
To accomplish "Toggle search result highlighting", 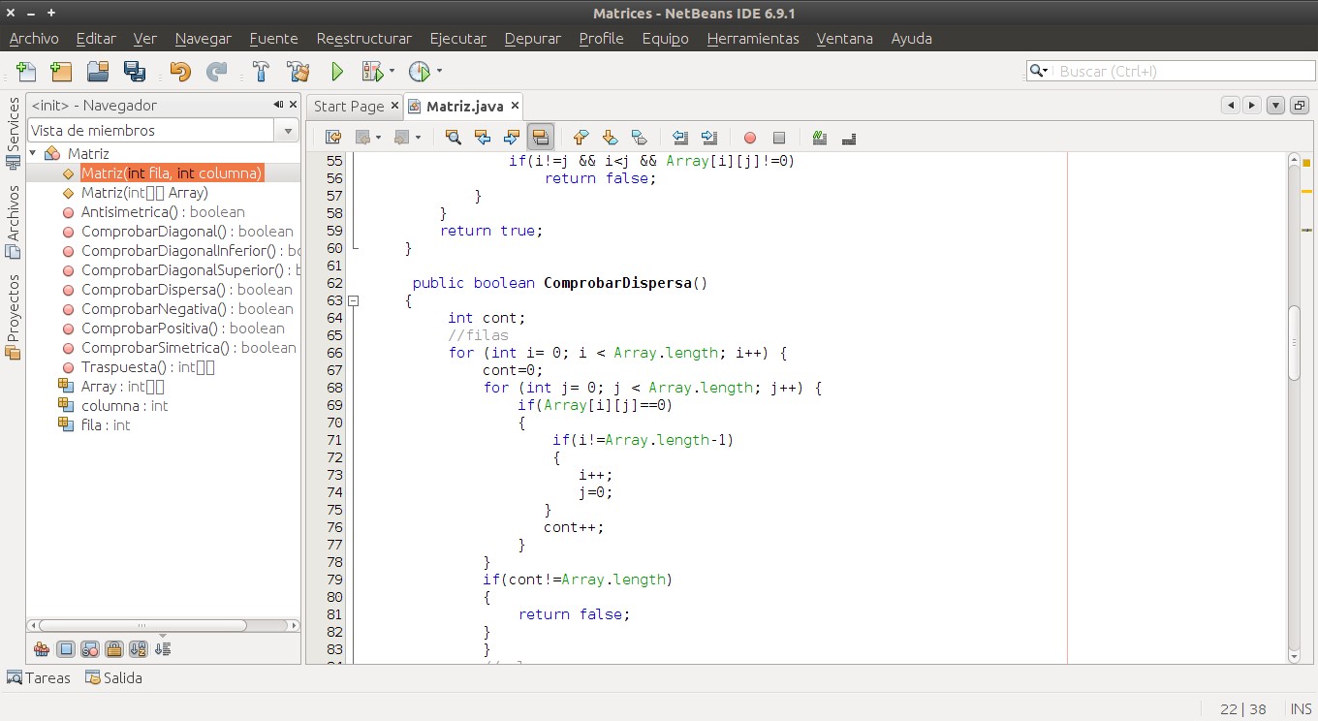I will tap(542, 137).
